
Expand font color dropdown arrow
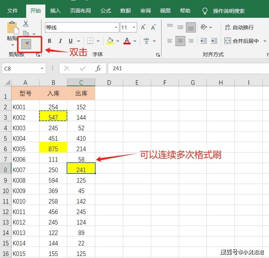[x=135, y=41]
